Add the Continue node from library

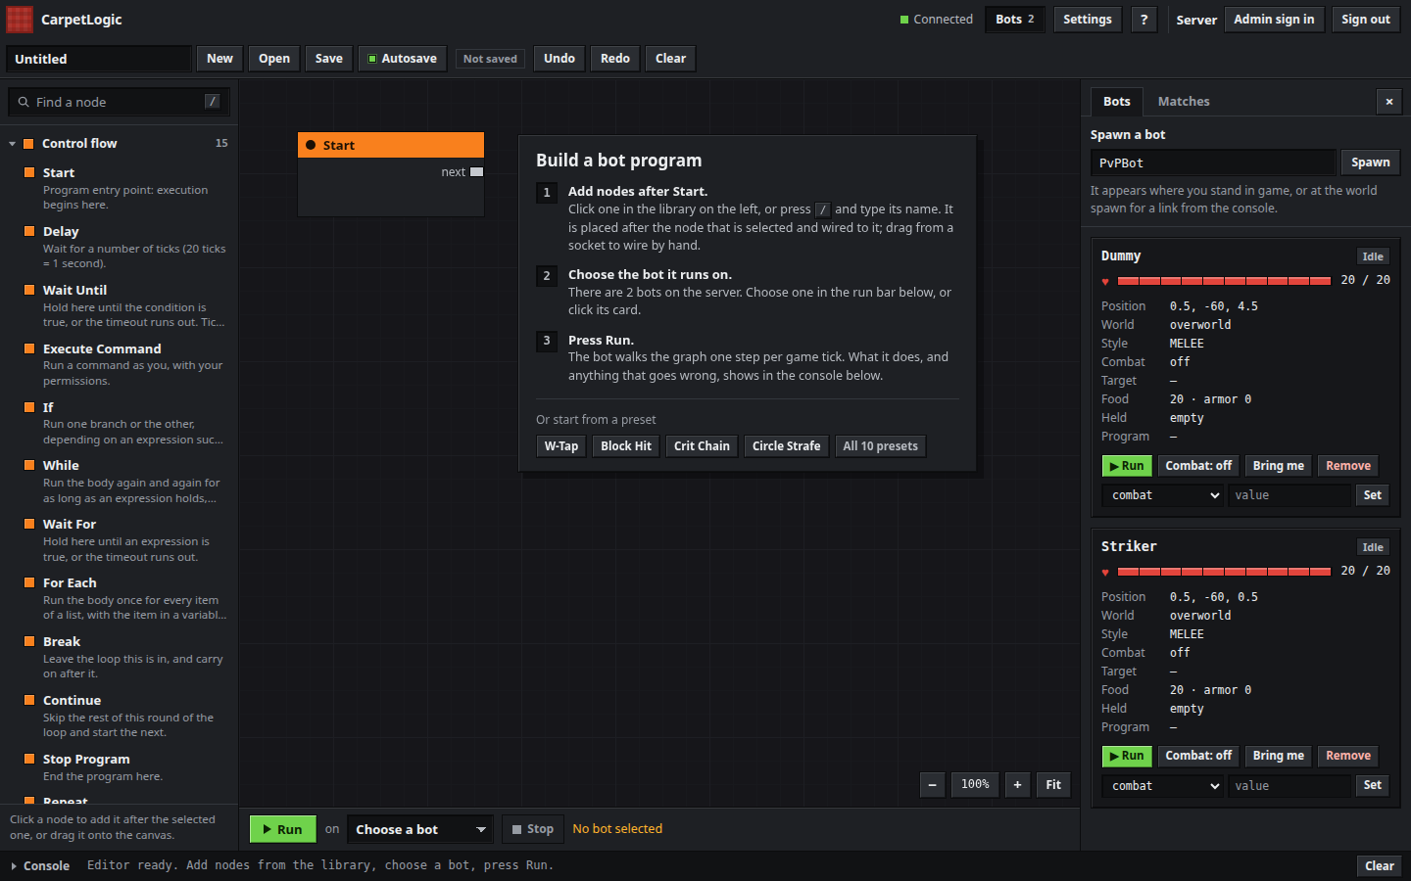(x=119, y=716)
